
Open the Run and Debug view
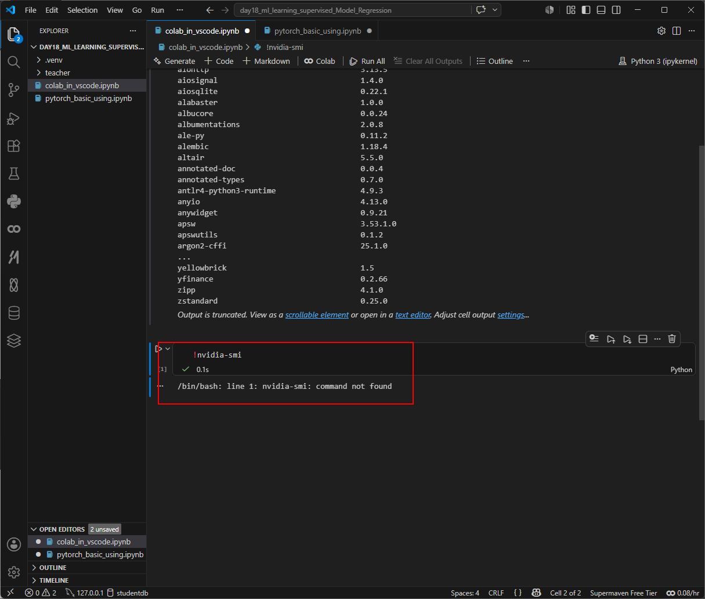(x=14, y=118)
